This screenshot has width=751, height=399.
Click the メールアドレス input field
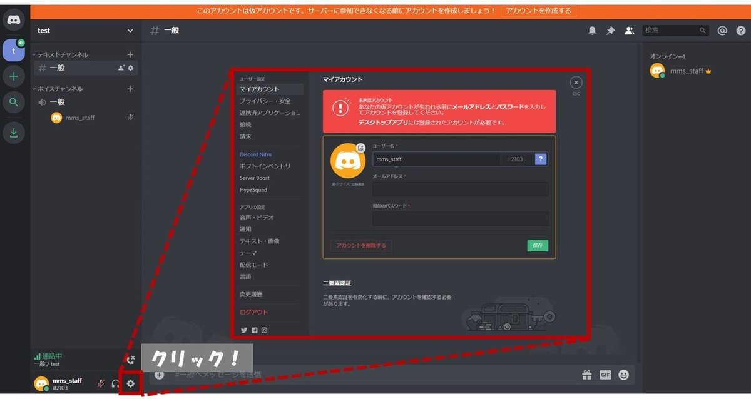tap(460, 189)
